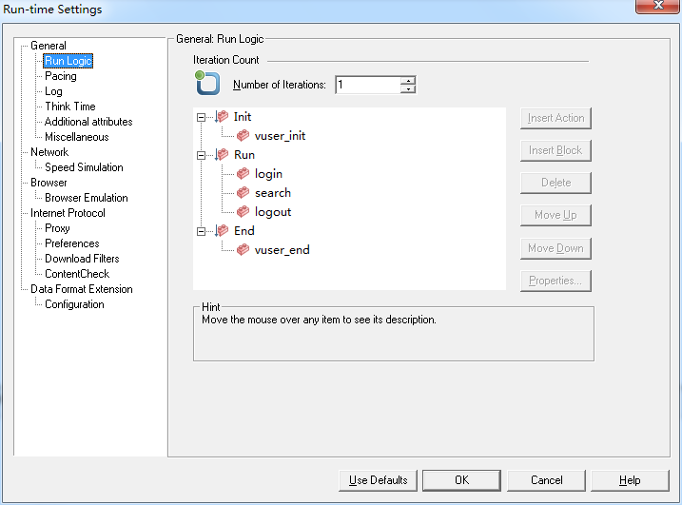Image resolution: width=682 pixels, height=505 pixels.
Task: Click the Delete button
Action: [x=555, y=183]
